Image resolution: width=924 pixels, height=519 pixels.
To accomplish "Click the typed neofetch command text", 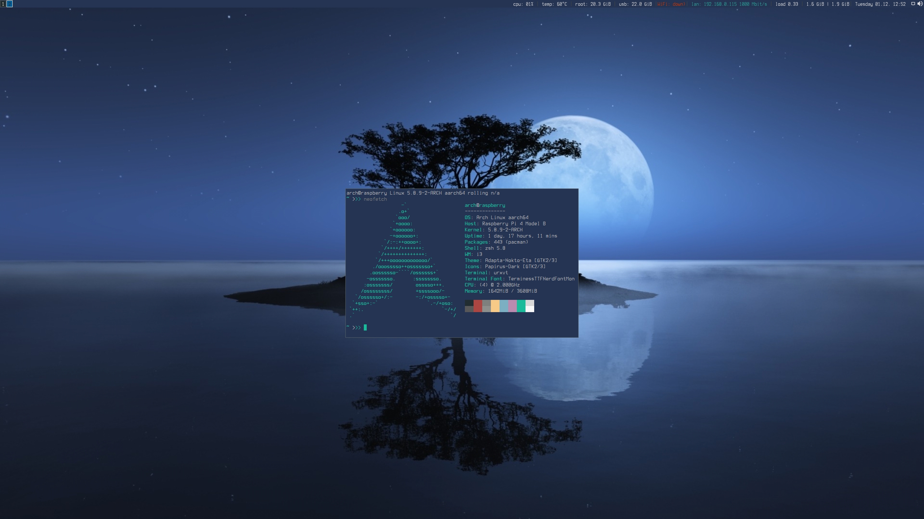I will pos(375,199).
